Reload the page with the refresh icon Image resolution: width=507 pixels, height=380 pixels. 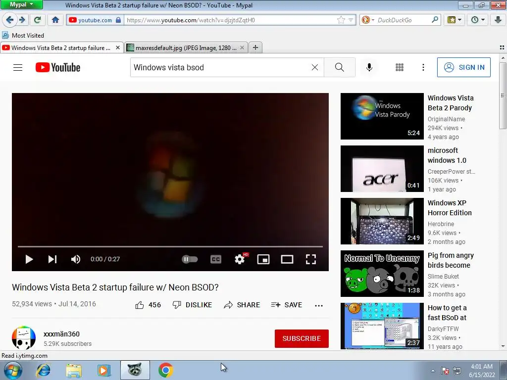pyautogui.click(x=37, y=20)
